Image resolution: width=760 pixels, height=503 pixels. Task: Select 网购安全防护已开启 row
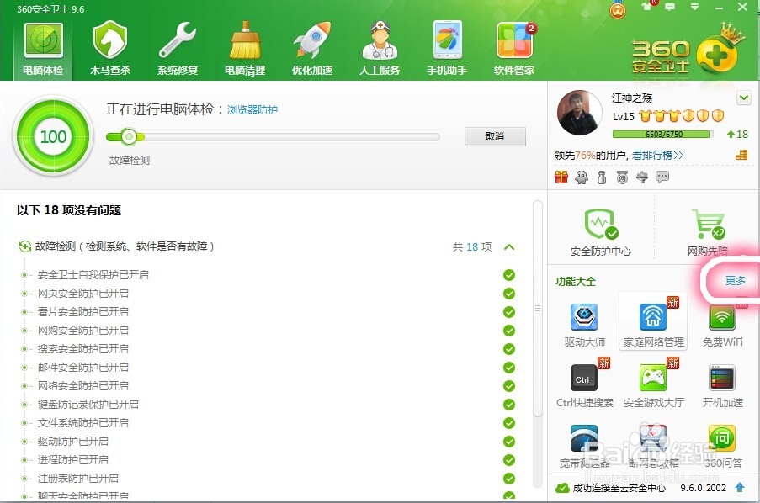269,330
